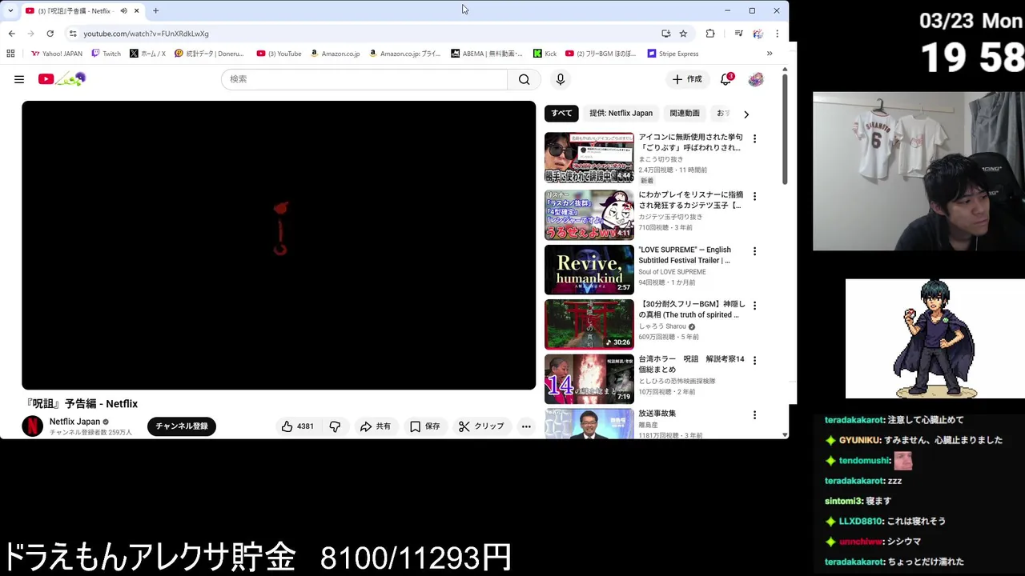Open Stripe Express bookmark

tap(673, 54)
